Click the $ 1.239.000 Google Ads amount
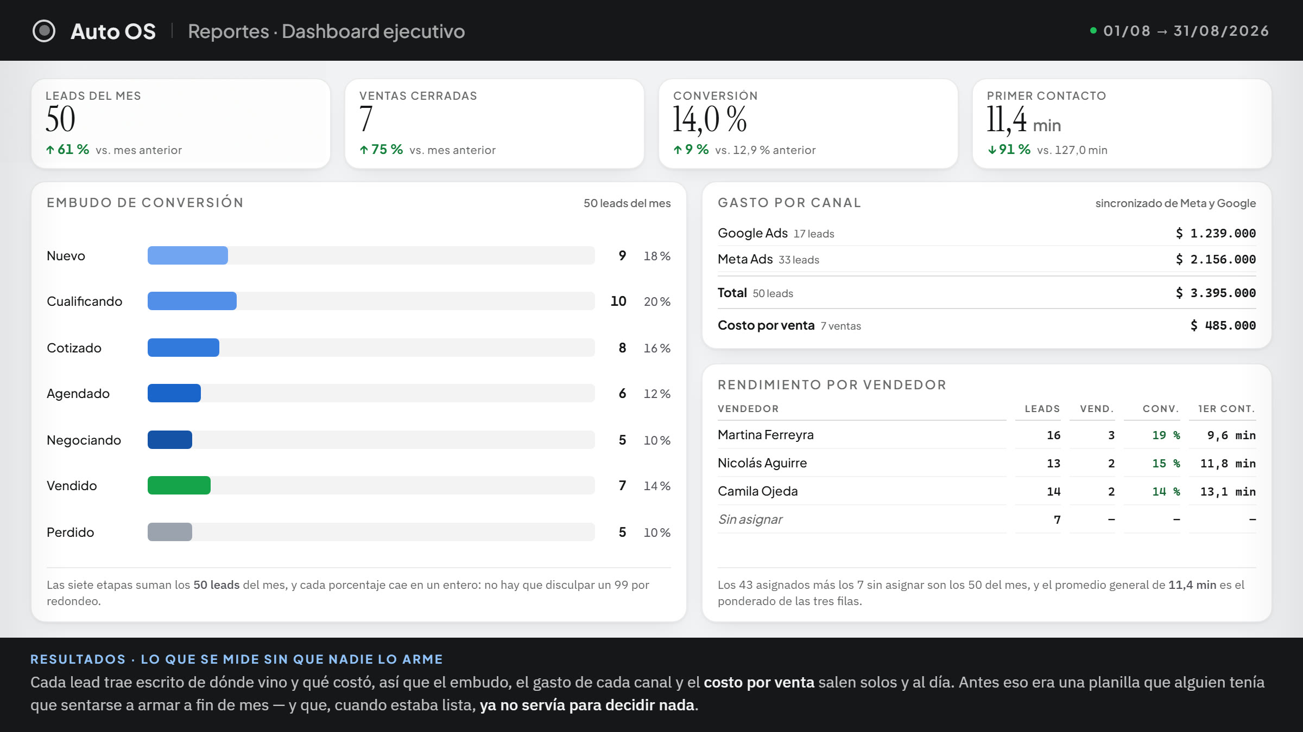Screen dimensions: 1303x732 click(1216, 233)
